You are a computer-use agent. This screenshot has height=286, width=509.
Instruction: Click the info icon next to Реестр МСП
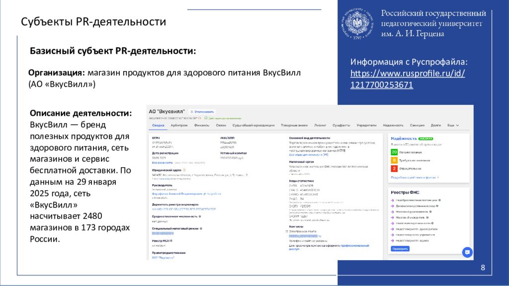171,241
